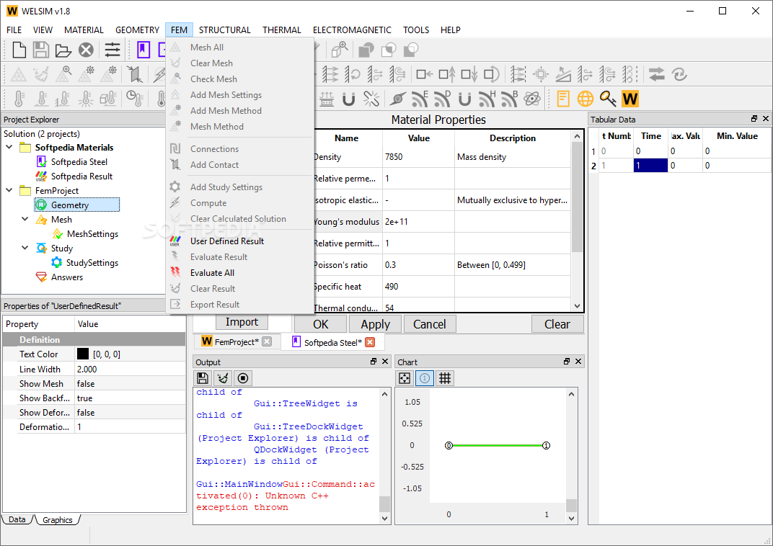Click the Apply button
The image size is (773, 546).
(375, 324)
